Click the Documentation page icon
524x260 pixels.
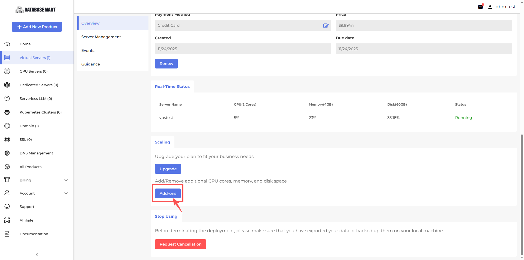pos(7,234)
